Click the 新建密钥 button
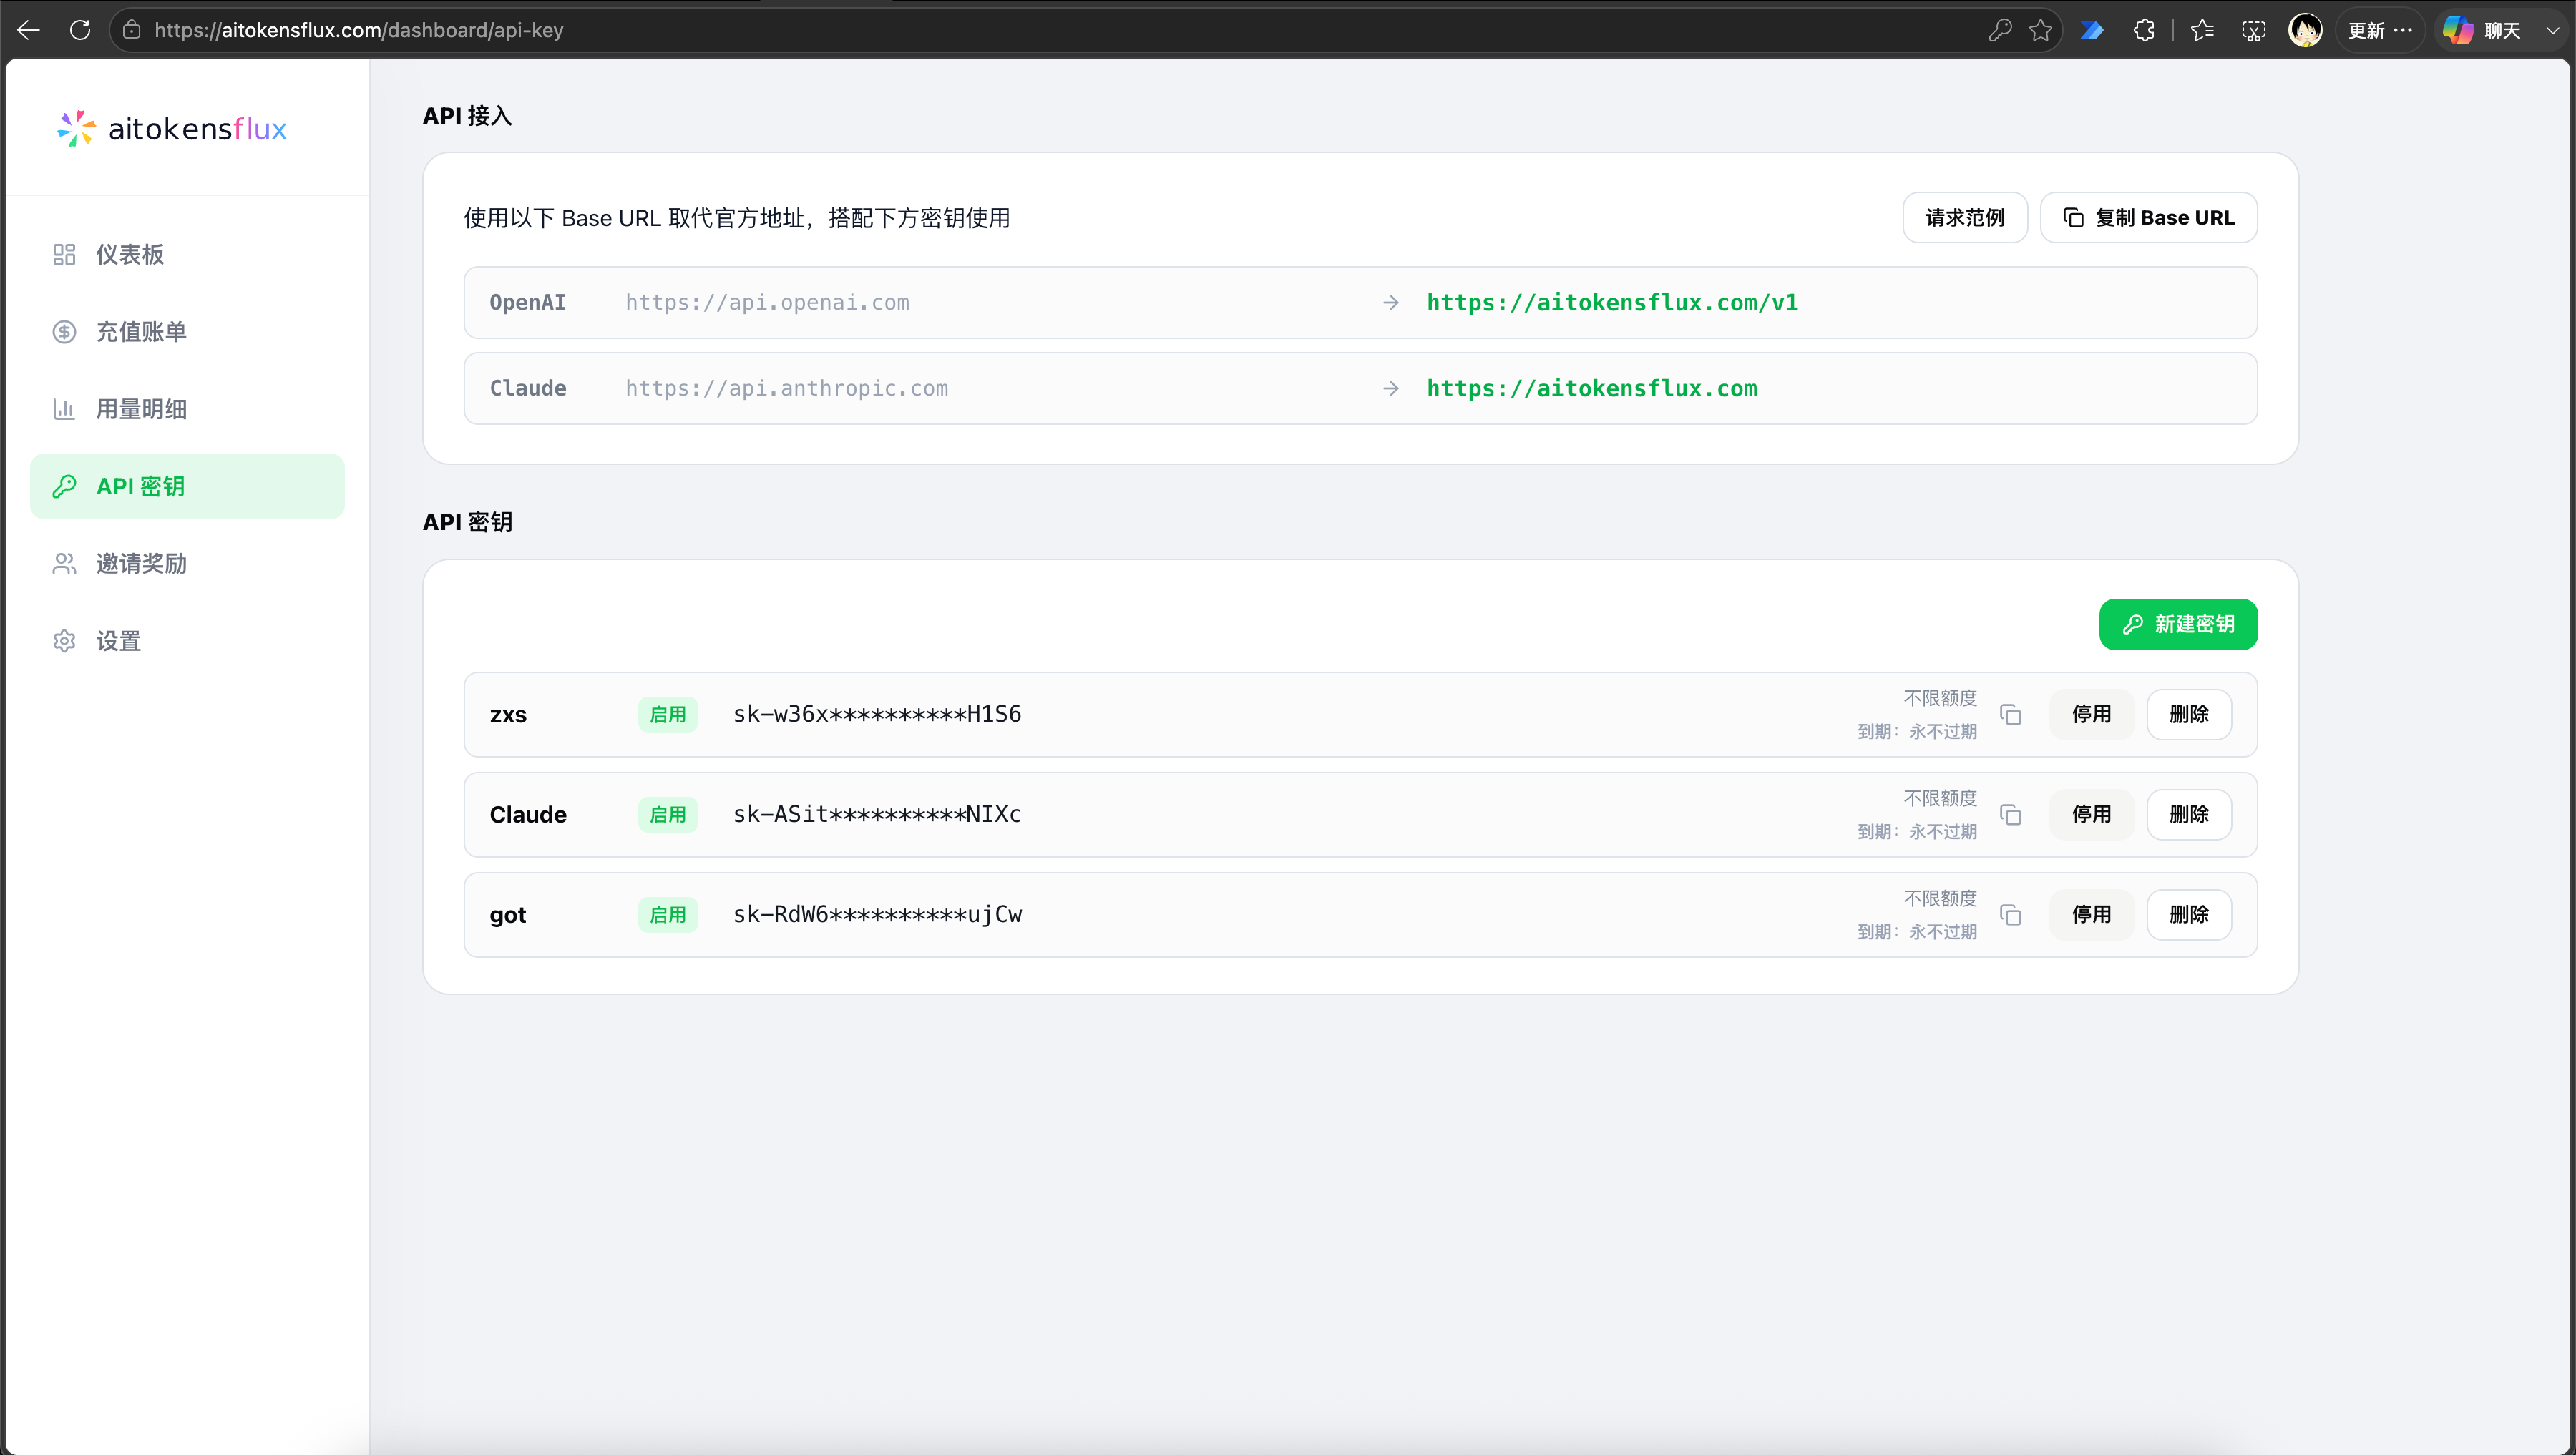 [2178, 625]
